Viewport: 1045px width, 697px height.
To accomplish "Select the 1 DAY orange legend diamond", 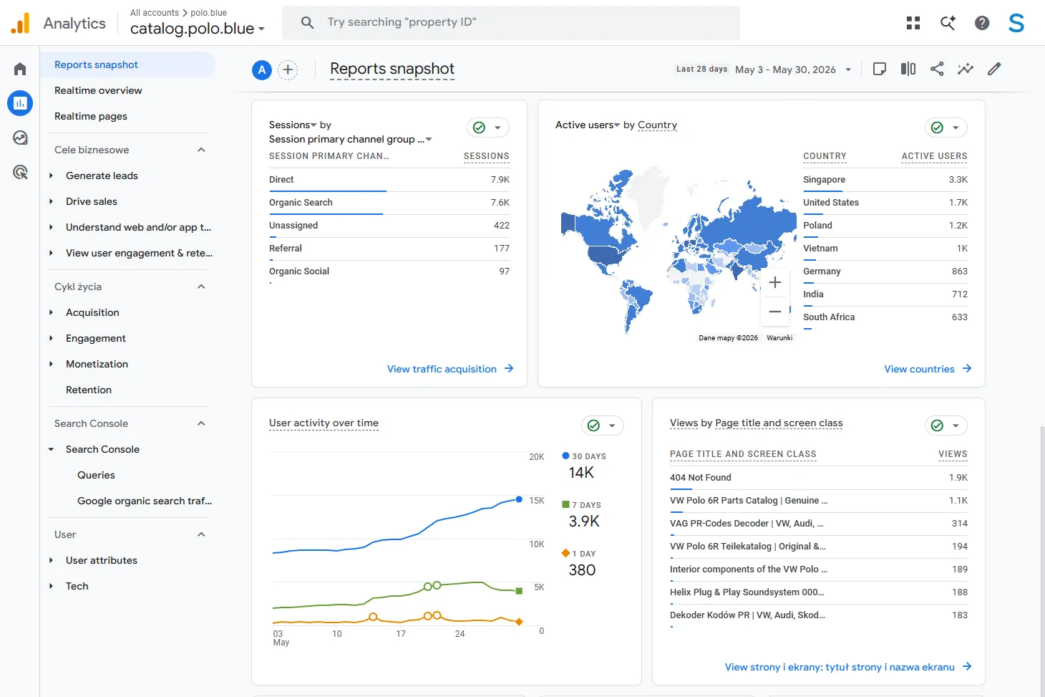I will 565,553.
